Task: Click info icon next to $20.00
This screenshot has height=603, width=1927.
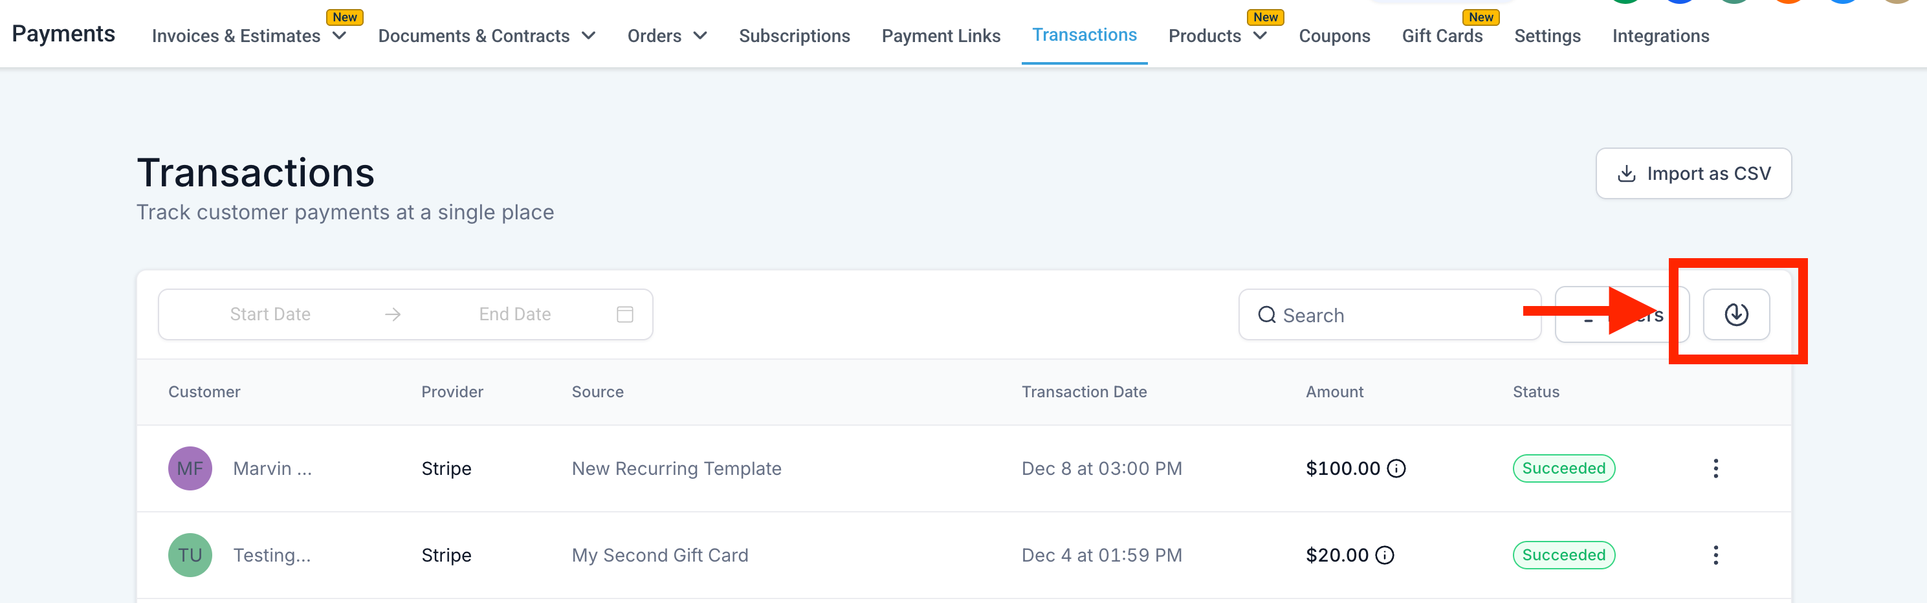Action: tap(1385, 555)
